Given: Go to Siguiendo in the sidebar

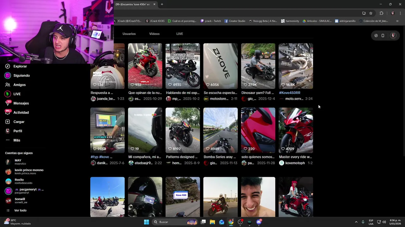Looking at the screenshot, I should pyautogui.click(x=17, y=76).
